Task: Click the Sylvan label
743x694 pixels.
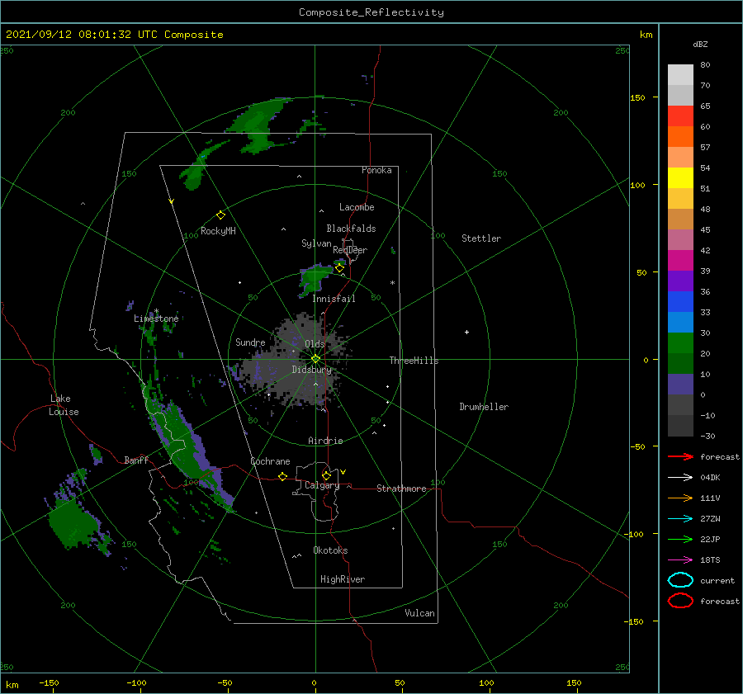Action: click(x=316, y=243)
